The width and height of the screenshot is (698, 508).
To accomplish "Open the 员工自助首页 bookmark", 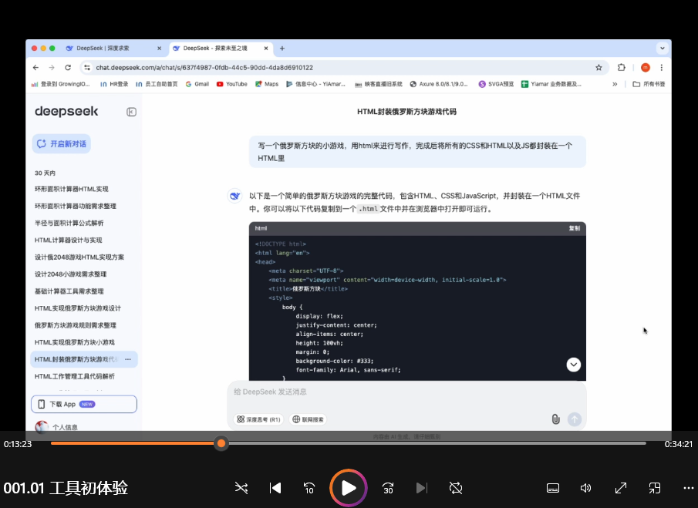I will pyautogui.click(x=157, y=84).
